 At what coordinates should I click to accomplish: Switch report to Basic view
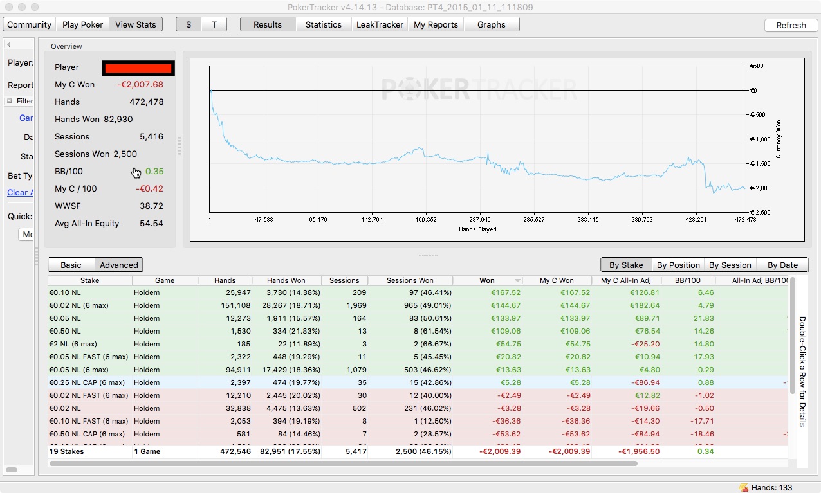pyautogui.click(x=71, y=265)
